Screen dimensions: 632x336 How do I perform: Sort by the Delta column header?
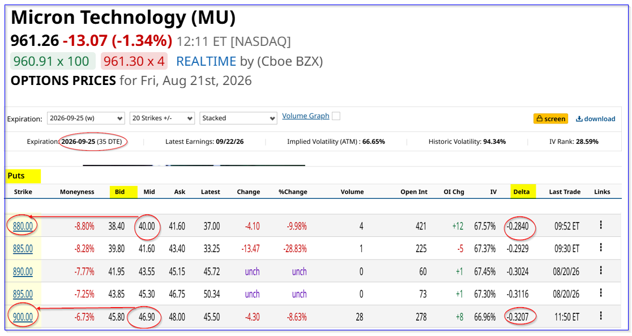click(x=522, y=192)
